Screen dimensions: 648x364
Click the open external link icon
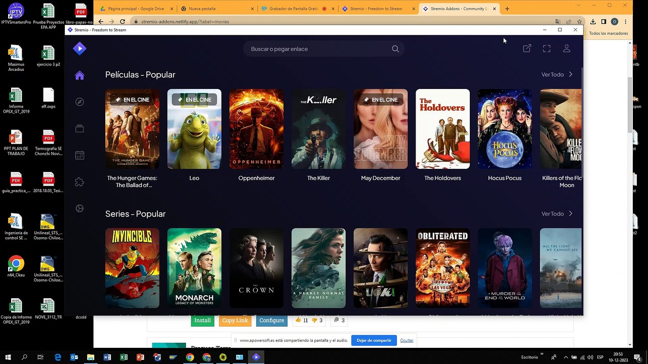[x=527, y=49]
